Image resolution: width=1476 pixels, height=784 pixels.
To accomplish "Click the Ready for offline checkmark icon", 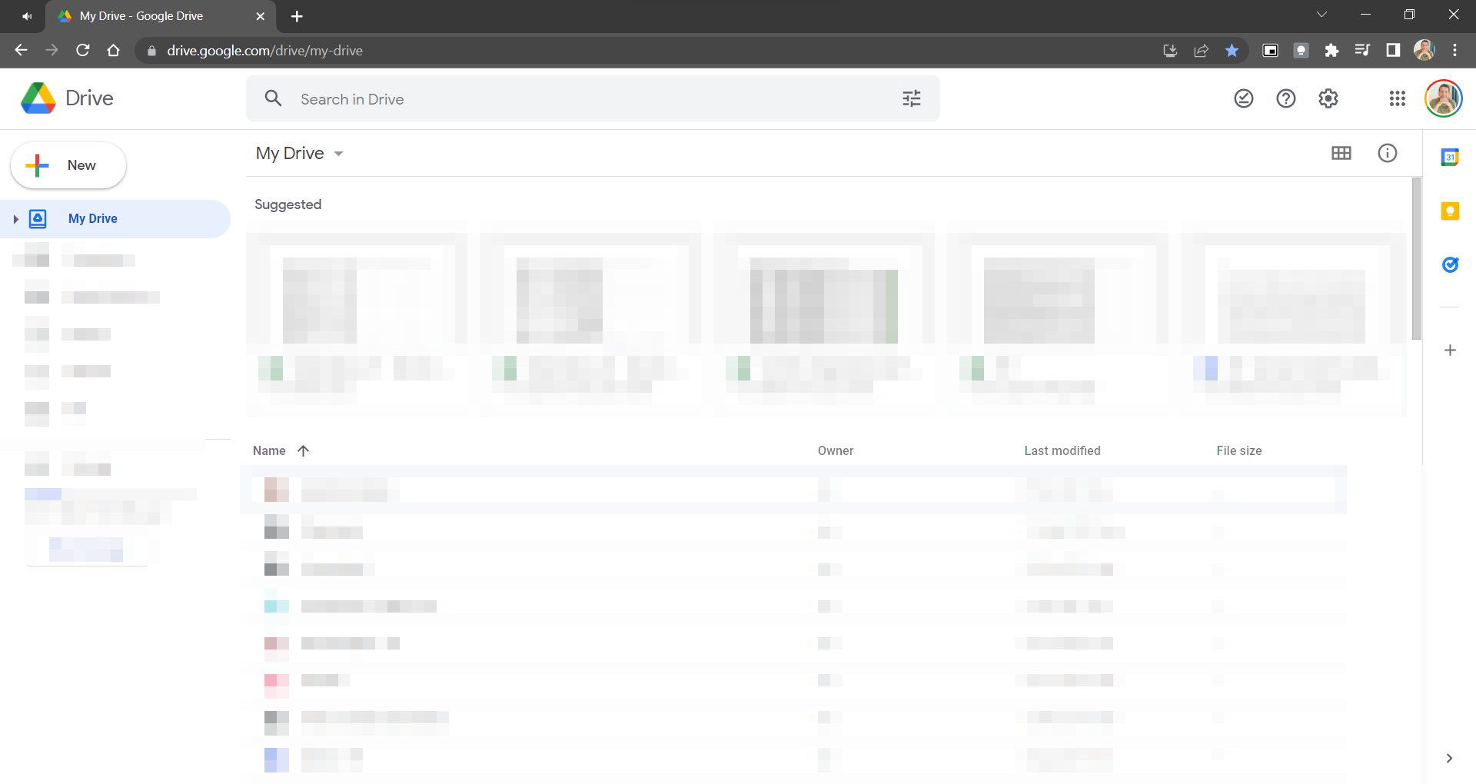I will 1243,98.
